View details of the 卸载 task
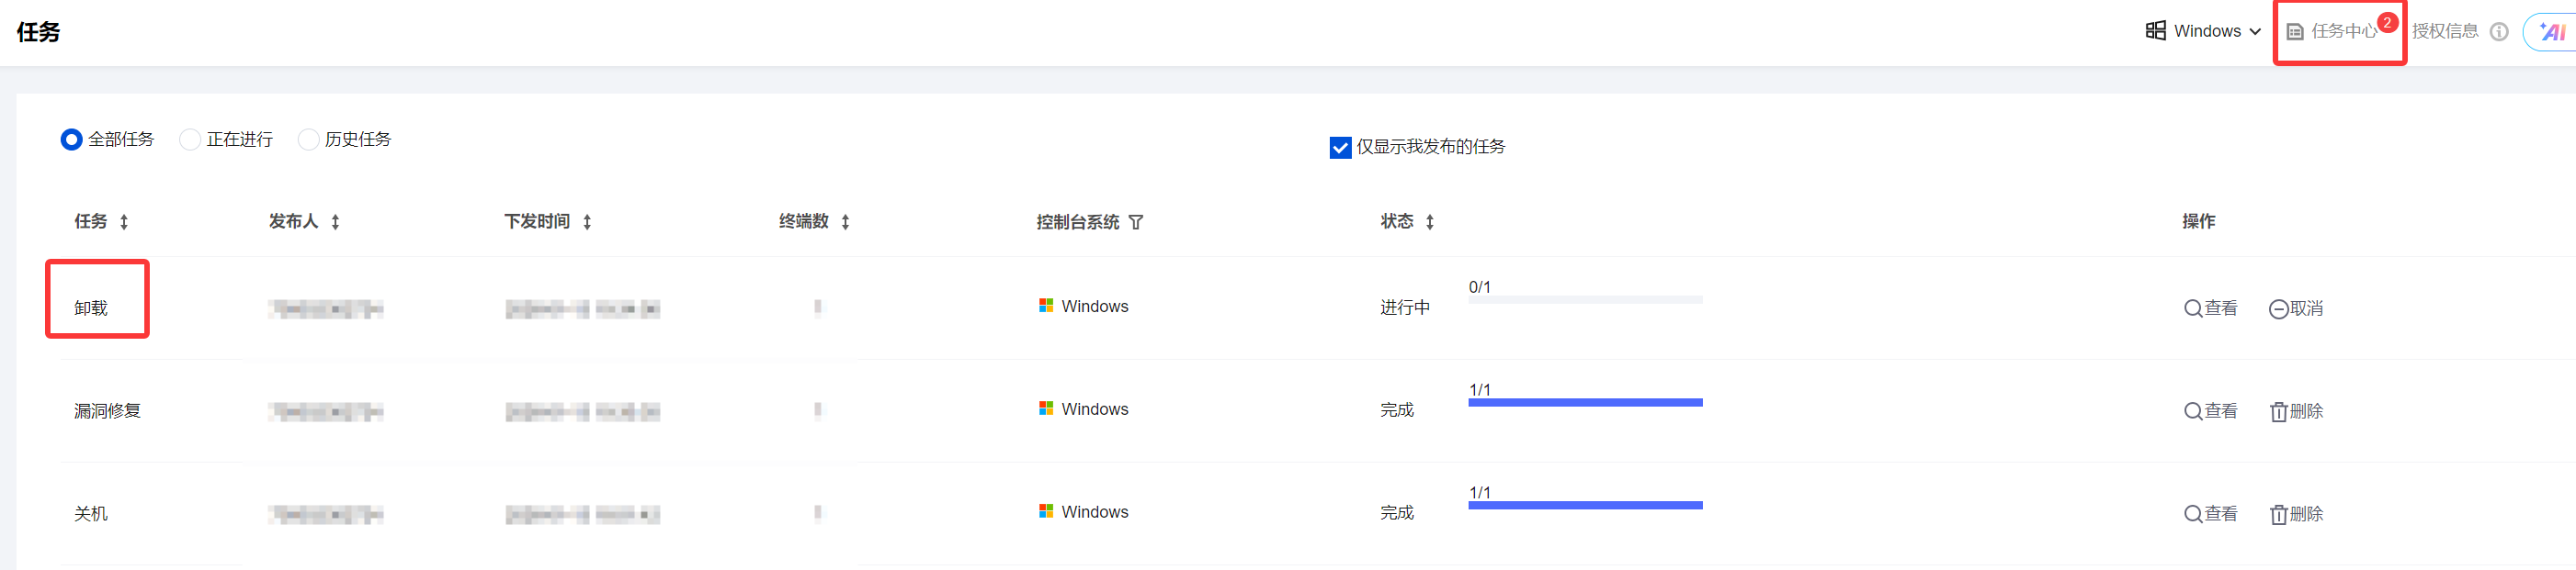Viewport: 2576px width, 570px height. pyautogui.click(x=2211, y=308)
